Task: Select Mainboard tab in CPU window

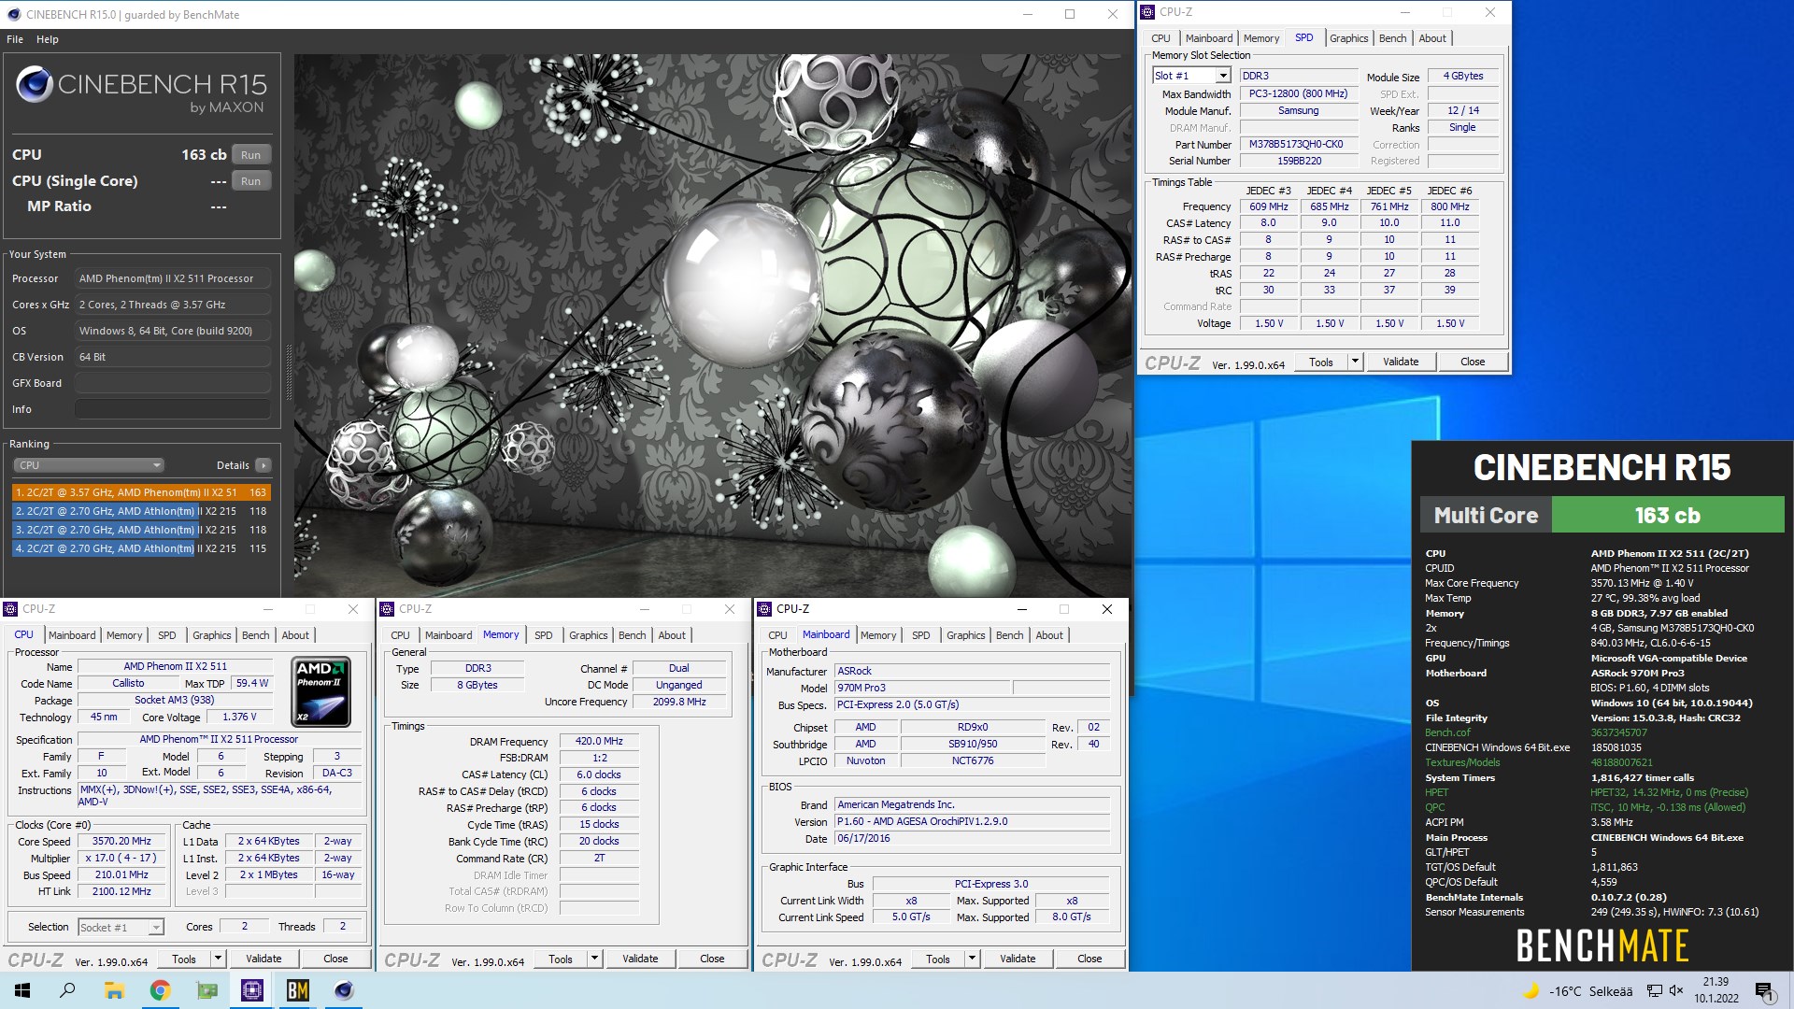Action: tap(72, 635)
